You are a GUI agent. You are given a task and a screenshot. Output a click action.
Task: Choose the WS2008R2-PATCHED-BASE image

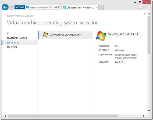[x=65, y=35]
